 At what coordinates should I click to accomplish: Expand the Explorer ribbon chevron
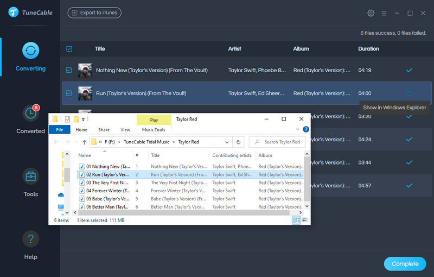[x=297, y=129]
